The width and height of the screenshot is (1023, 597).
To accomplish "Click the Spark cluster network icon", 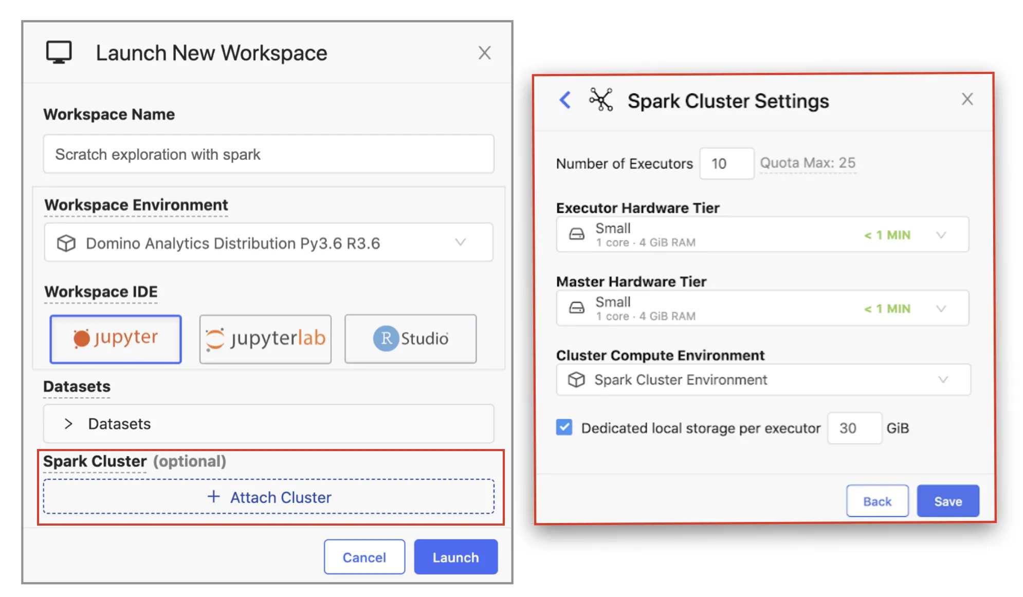I will 601,100.
